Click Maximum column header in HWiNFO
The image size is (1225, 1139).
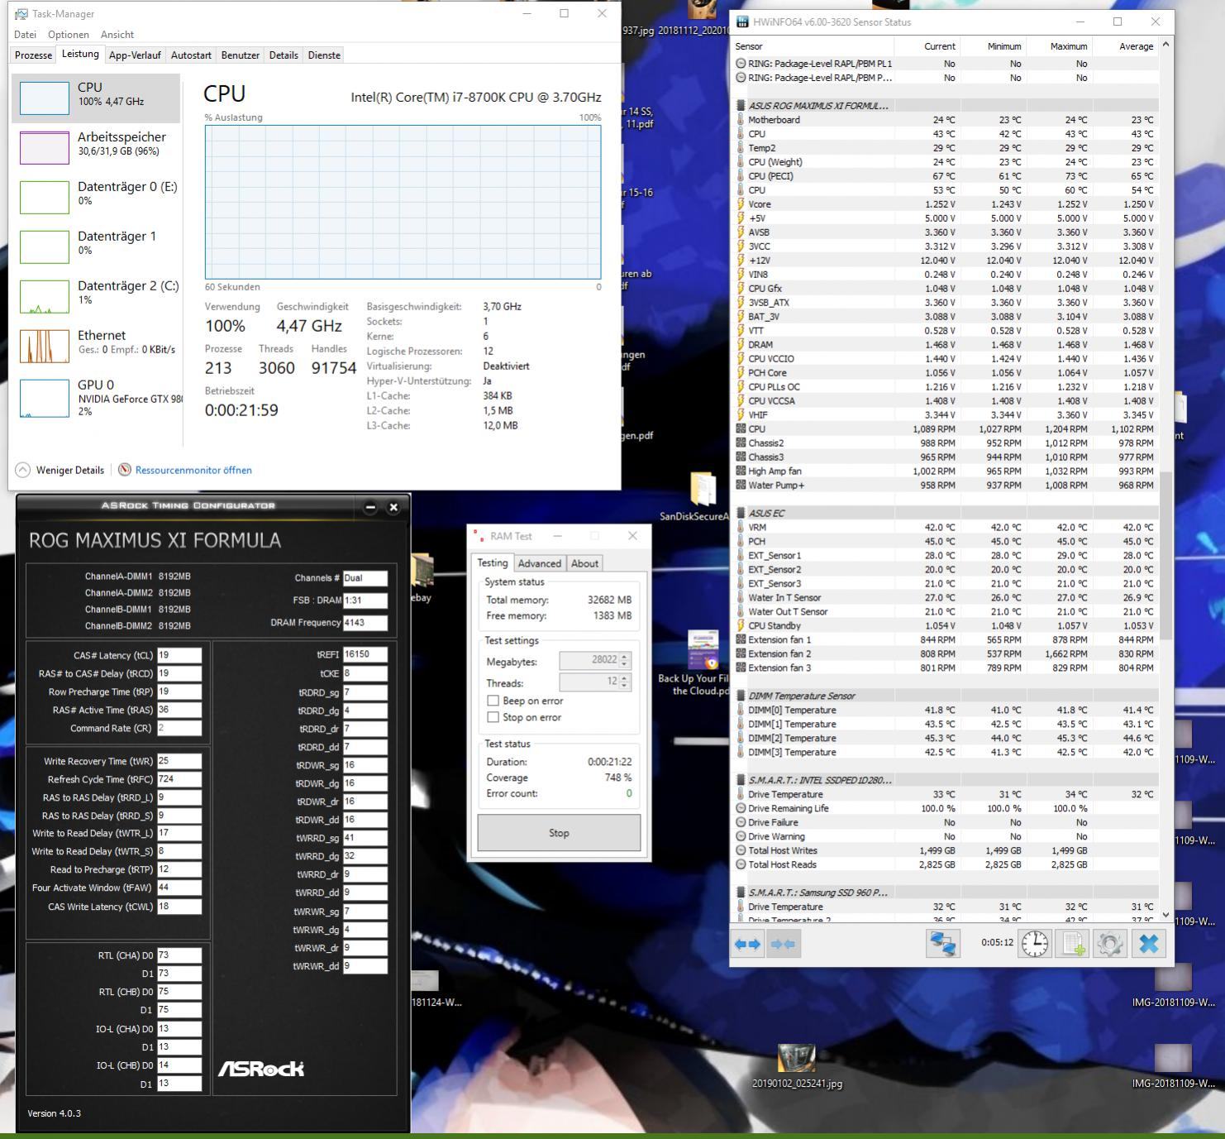tap(1060, 46)
